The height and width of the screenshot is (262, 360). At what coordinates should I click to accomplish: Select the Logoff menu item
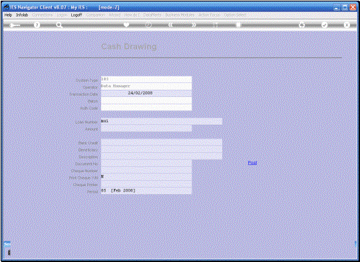click(x=77, y=15)
